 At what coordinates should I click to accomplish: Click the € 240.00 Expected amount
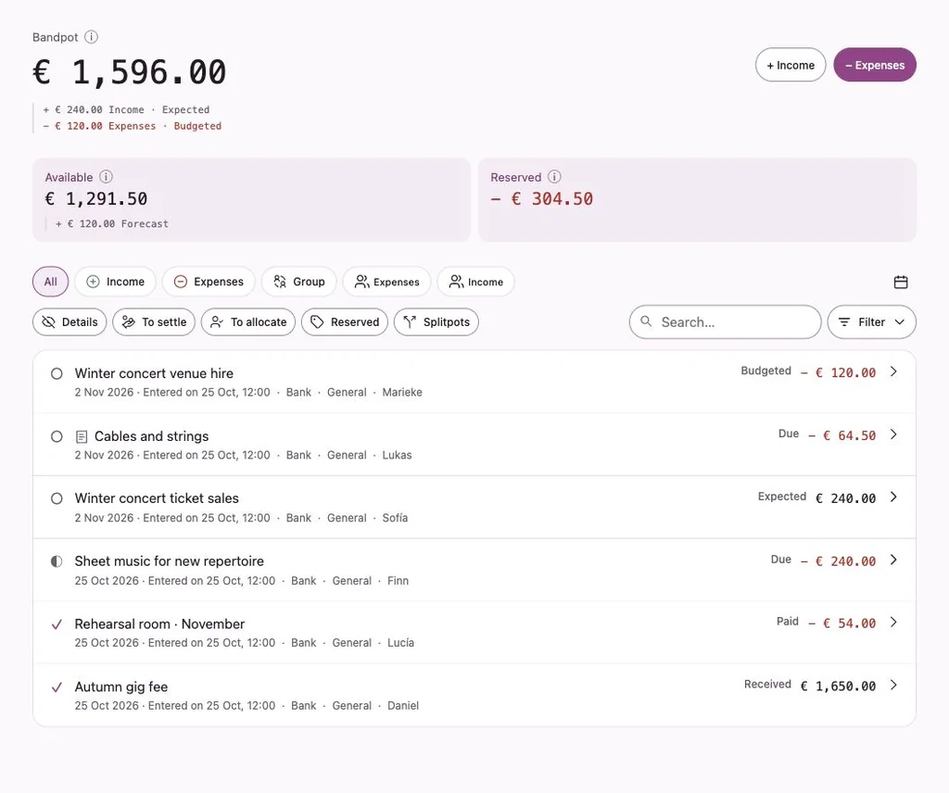click(x=845, y=498)
